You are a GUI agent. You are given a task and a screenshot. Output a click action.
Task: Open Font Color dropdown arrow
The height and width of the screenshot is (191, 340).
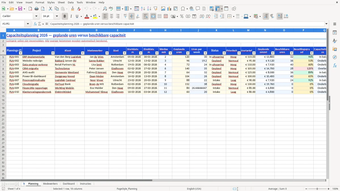pyautogui.click(x=91, y=16)
